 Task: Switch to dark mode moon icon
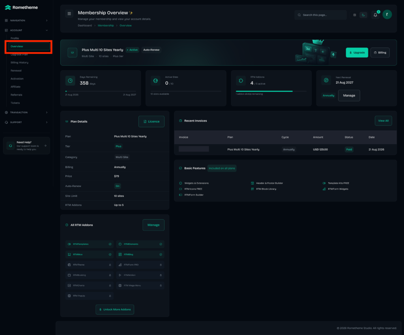[x=363, y=15]
